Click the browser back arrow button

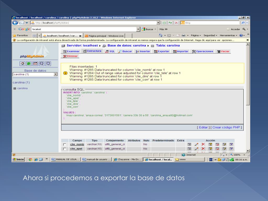click(15, 23)
